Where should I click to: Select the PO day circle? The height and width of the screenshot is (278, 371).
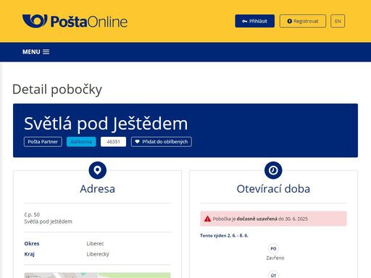click(273, 248)
